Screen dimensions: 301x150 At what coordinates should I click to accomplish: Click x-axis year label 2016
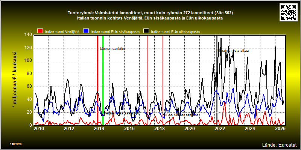click(x=129, y=129)
